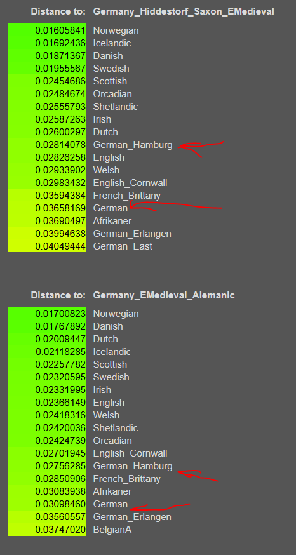Select BelgianA population label

pyautogui.click(x=112, y=530)
